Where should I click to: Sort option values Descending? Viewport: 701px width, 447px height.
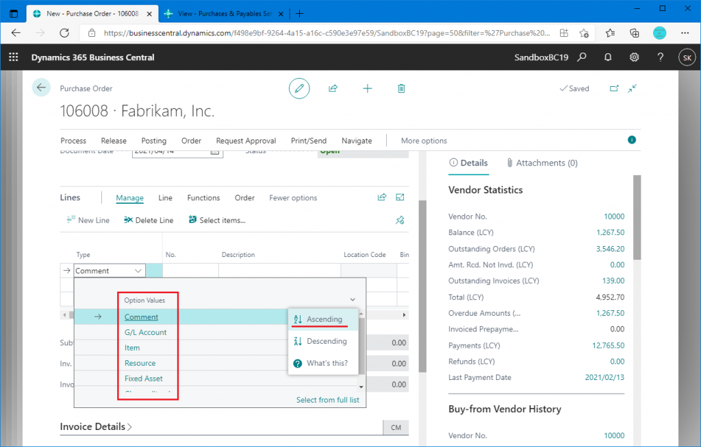tap(323, 341)
